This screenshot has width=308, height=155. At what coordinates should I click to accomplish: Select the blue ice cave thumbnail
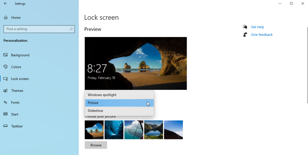pos(114,130)
